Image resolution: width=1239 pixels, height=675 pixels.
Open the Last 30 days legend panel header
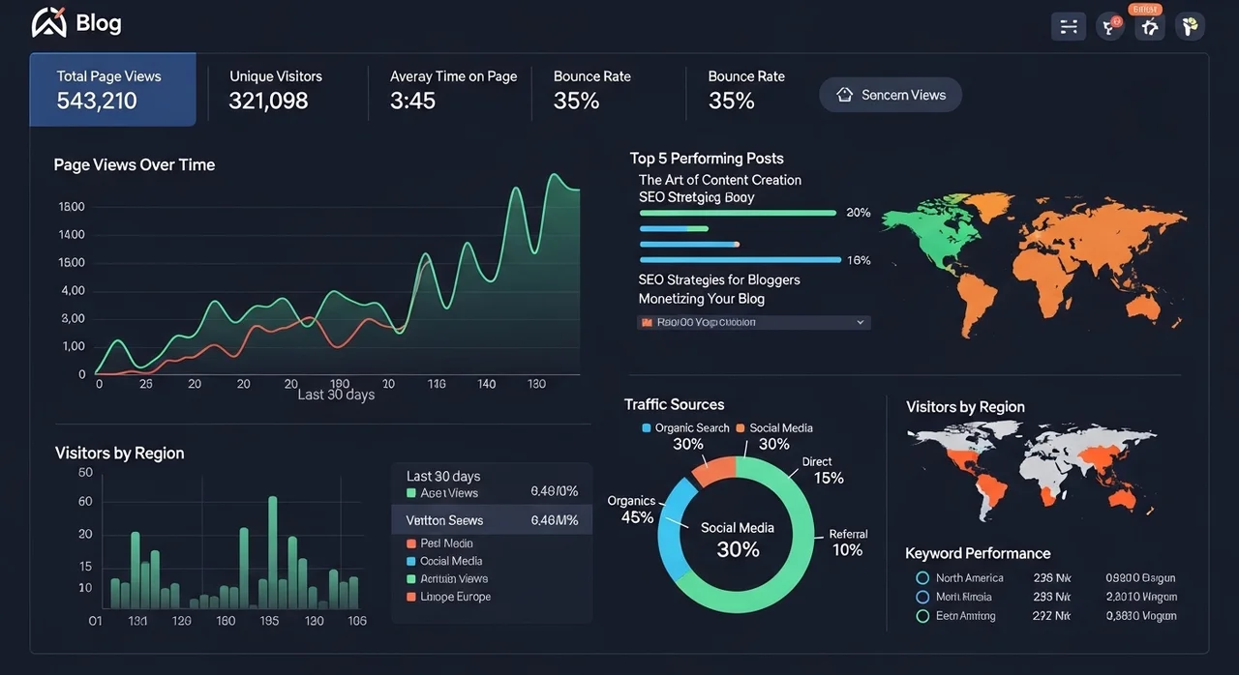point(443,476)
